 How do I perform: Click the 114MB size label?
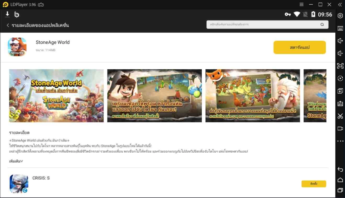tap(45, 50)
